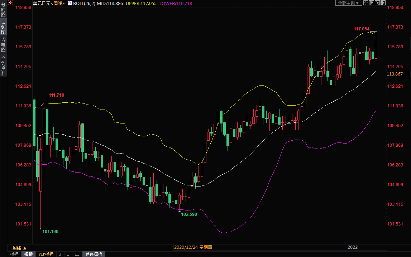Switch to the 指标 bottom tab

tap(14, 254)
